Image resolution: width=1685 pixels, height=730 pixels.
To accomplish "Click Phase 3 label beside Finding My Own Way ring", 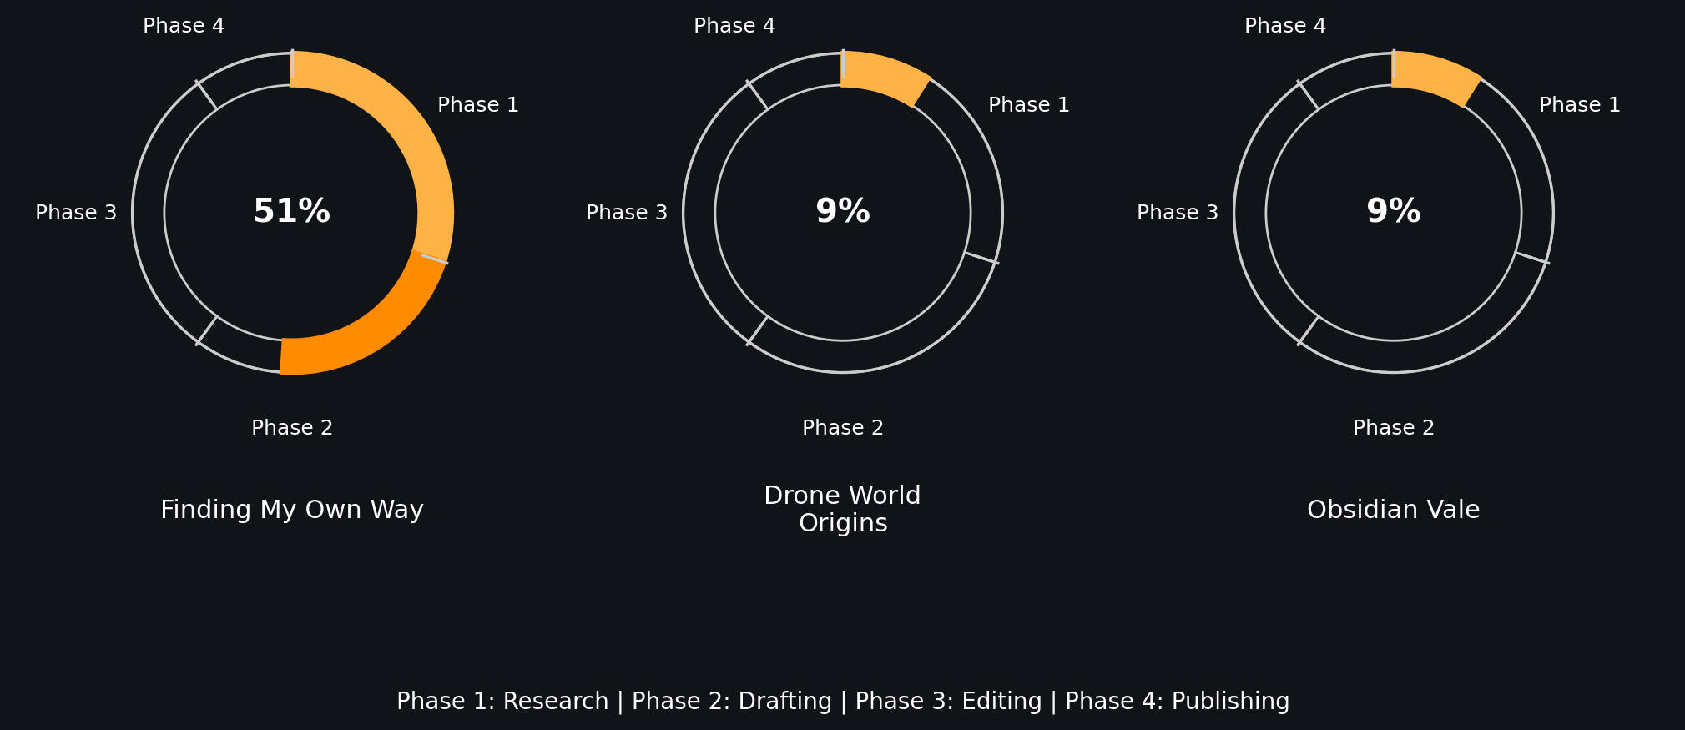I will (x=76, y=213).
